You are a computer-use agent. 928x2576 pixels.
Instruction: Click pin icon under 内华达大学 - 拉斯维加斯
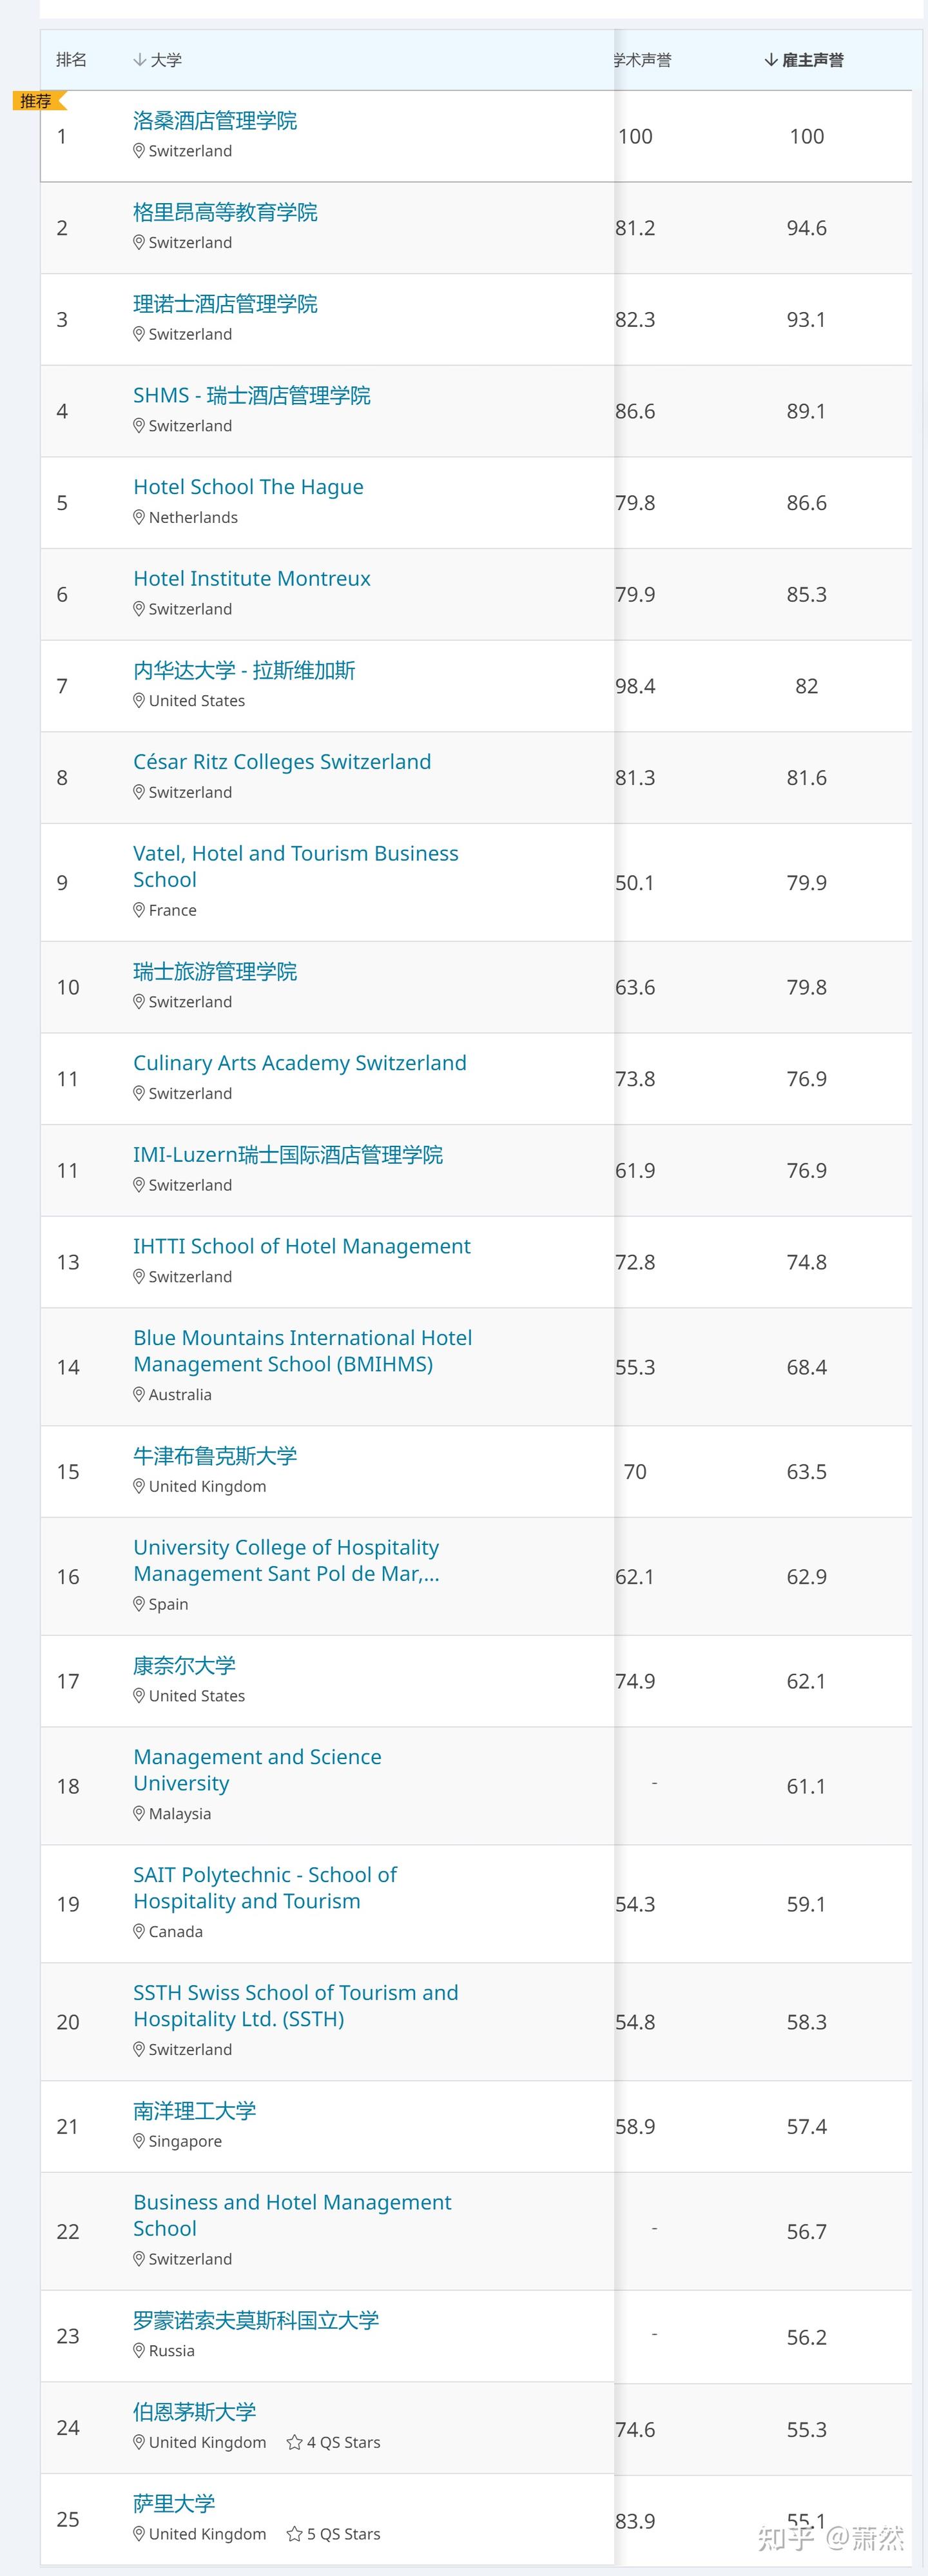[x=139, y=700]
